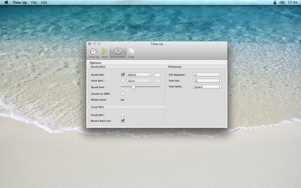Open the File menu
Image resolution: width=301 pixels, height=188 pixels.
(34, 3)
